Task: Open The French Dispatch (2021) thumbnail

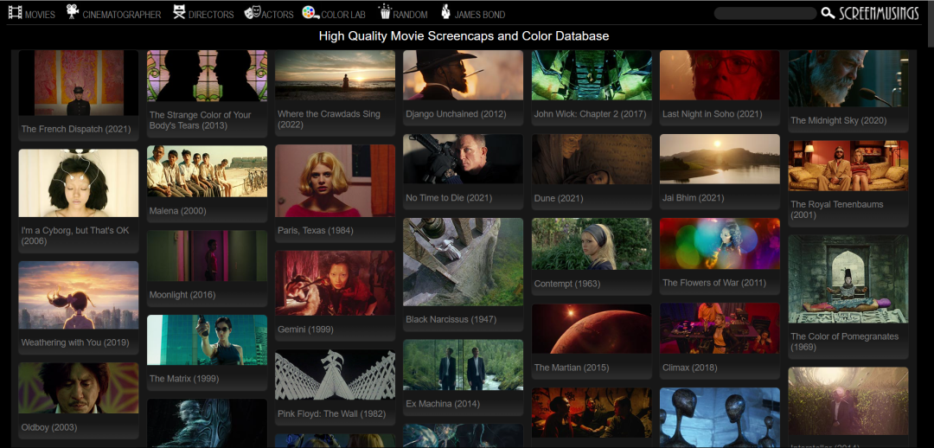Action: 79,83
